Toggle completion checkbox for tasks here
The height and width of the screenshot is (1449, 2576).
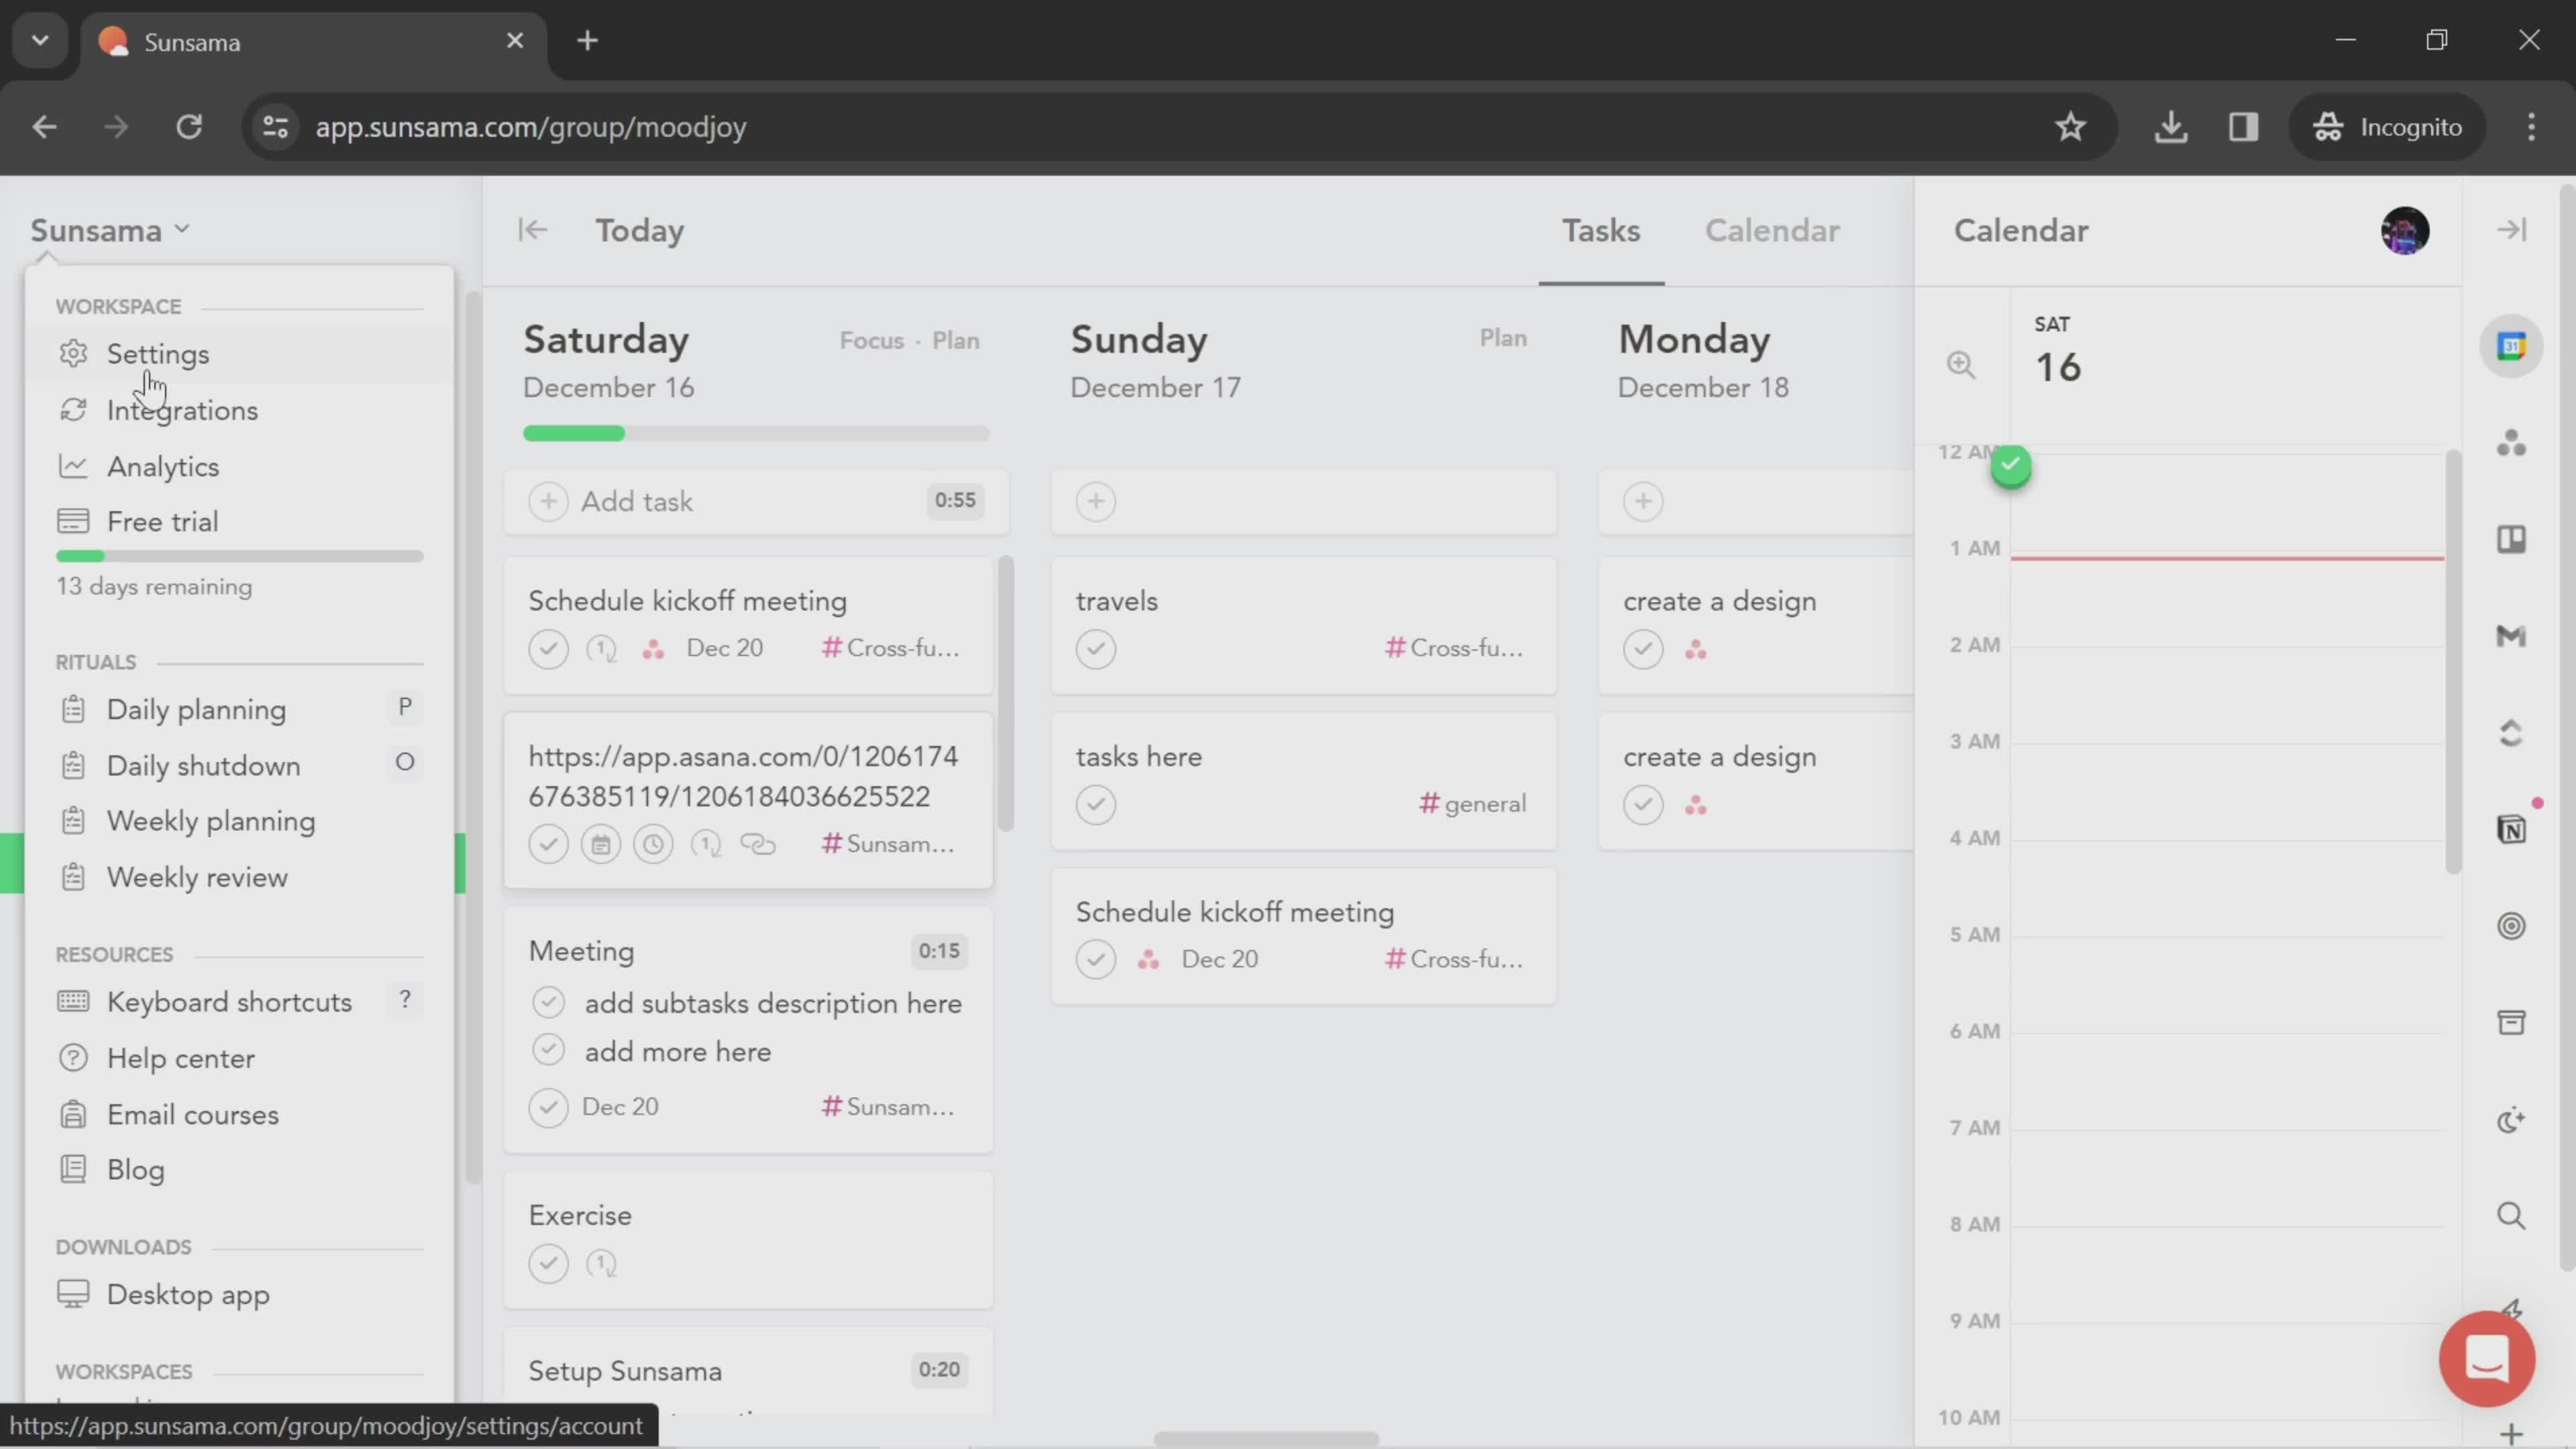point(1097,803)
